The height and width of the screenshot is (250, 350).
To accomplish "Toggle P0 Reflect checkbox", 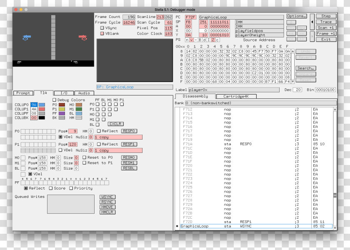I will [99, 131].
